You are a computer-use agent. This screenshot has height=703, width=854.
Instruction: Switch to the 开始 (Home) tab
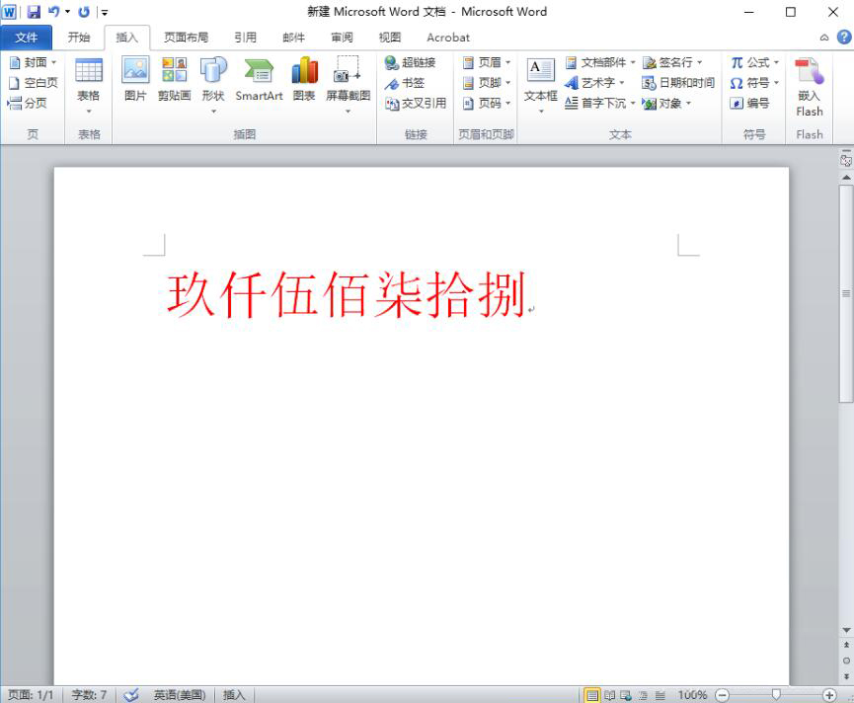[x=79, y=38]
